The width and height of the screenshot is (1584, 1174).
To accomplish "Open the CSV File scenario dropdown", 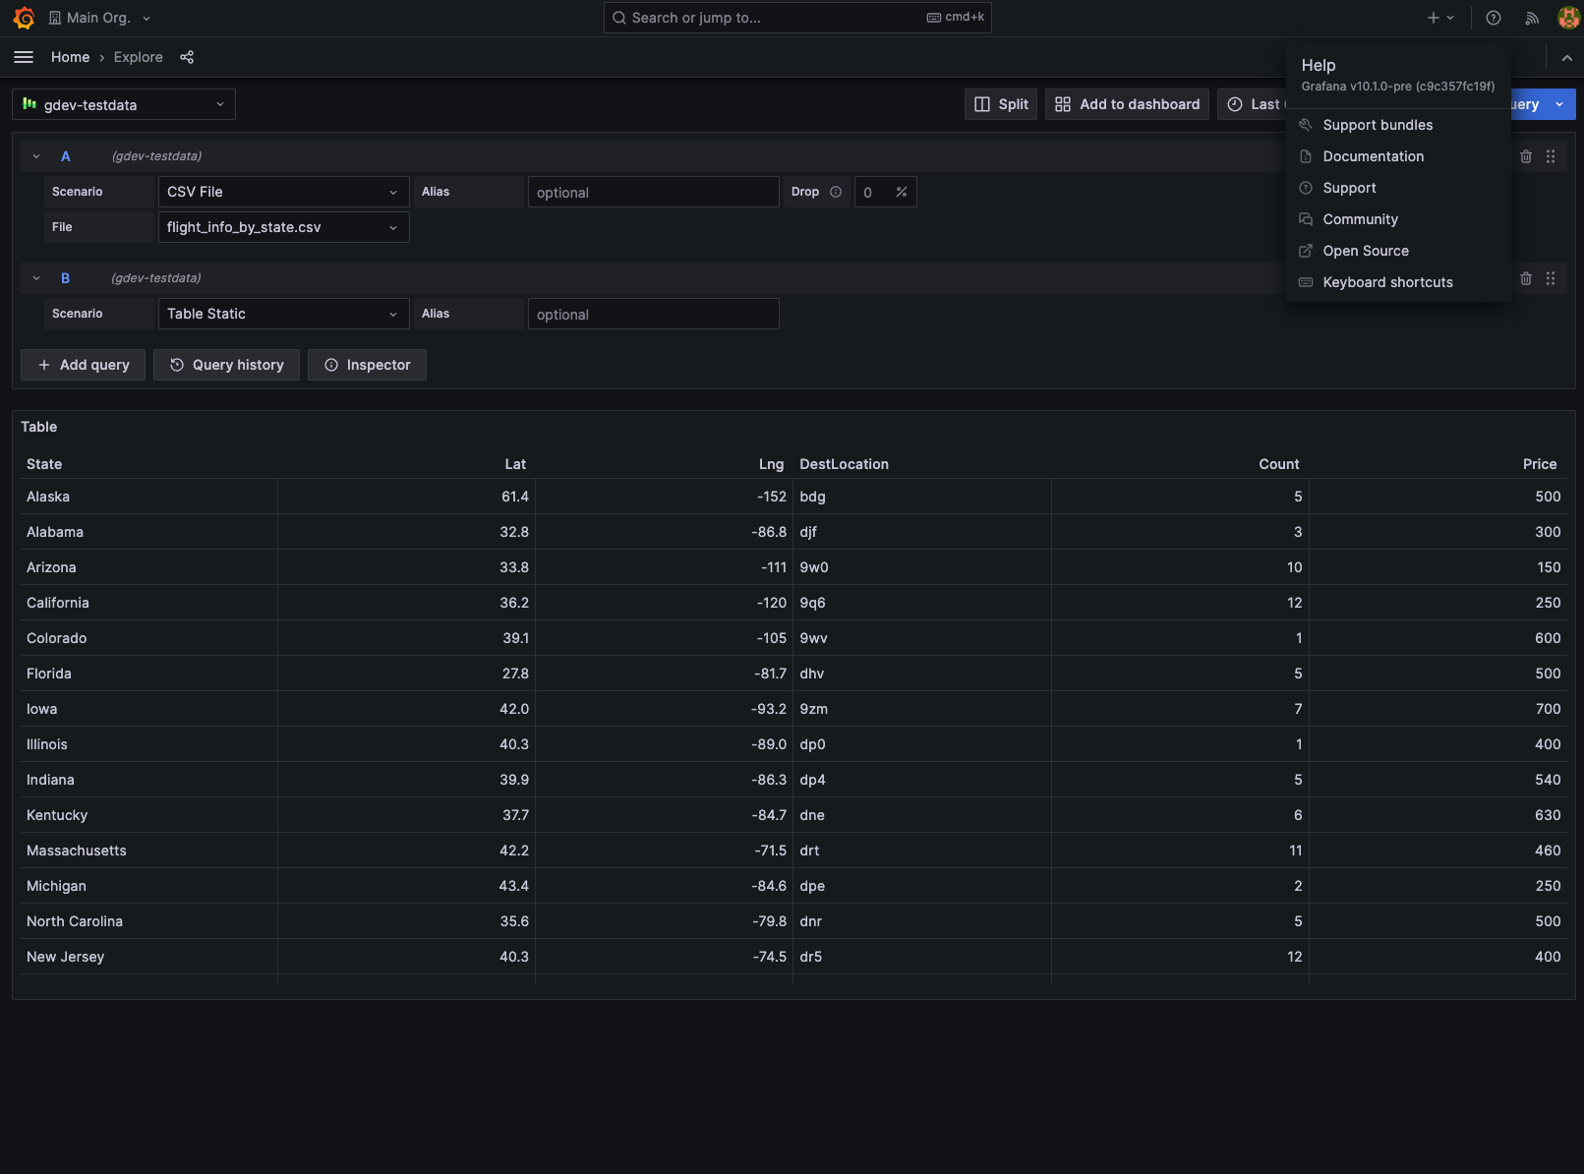I will (282, 191).
